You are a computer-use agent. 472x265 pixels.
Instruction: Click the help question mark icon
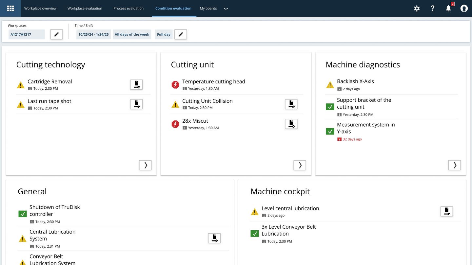(x=432, y=9)
